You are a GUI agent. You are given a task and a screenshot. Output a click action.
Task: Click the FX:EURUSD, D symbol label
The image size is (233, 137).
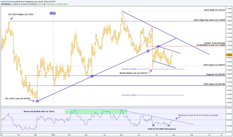(x=6, y=4)
